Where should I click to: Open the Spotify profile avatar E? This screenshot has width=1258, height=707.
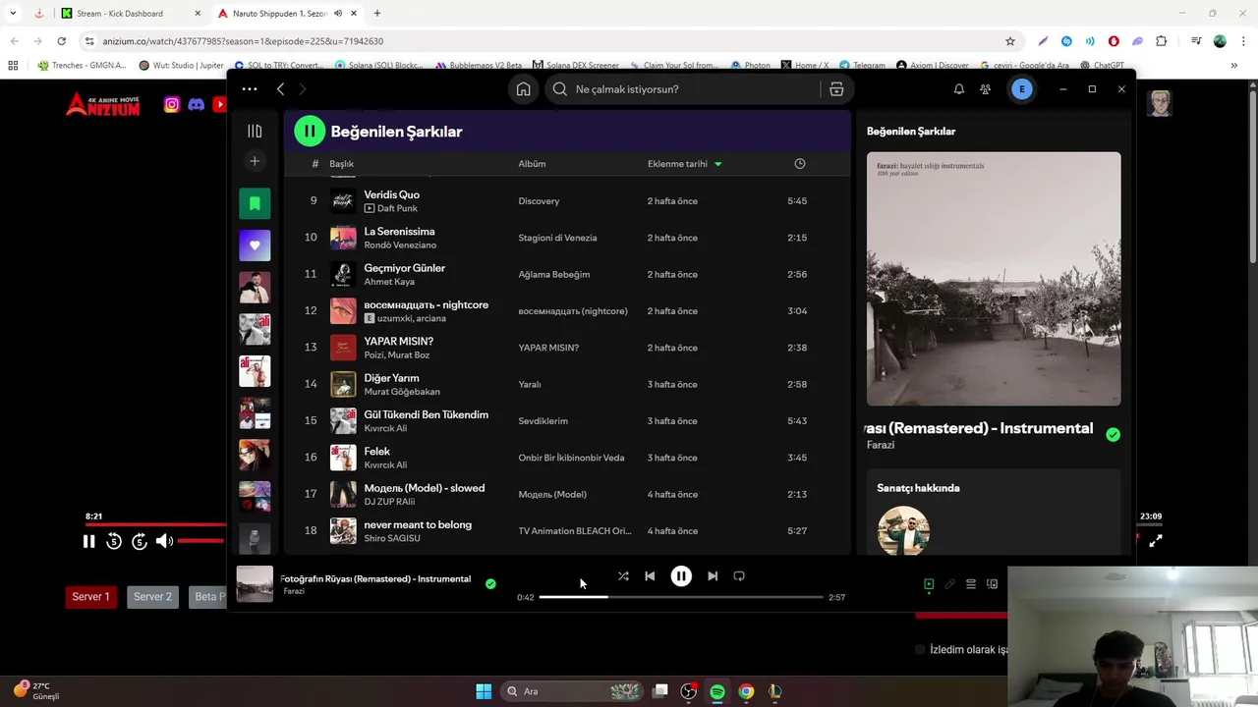point(1022,89)
